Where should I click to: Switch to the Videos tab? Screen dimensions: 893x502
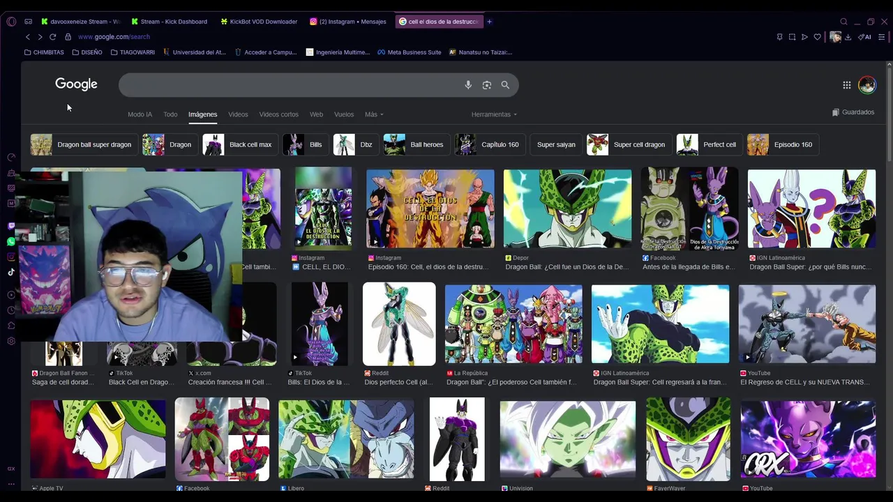point(238,114)
